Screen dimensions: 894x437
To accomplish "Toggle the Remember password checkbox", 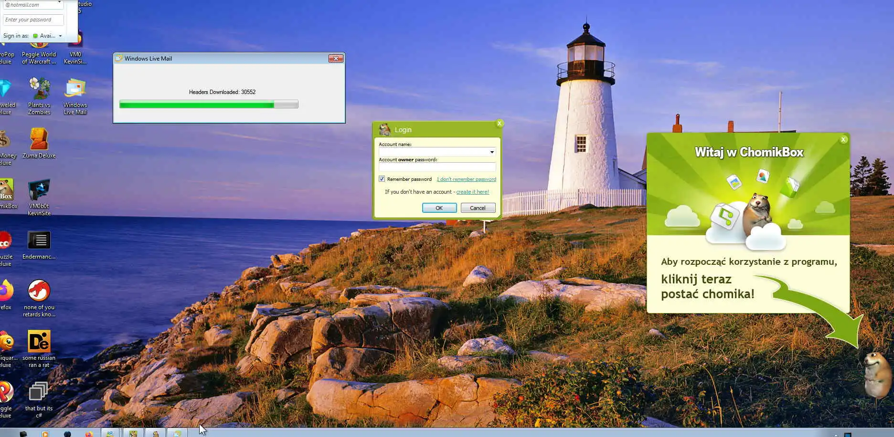I will [382, 179].
